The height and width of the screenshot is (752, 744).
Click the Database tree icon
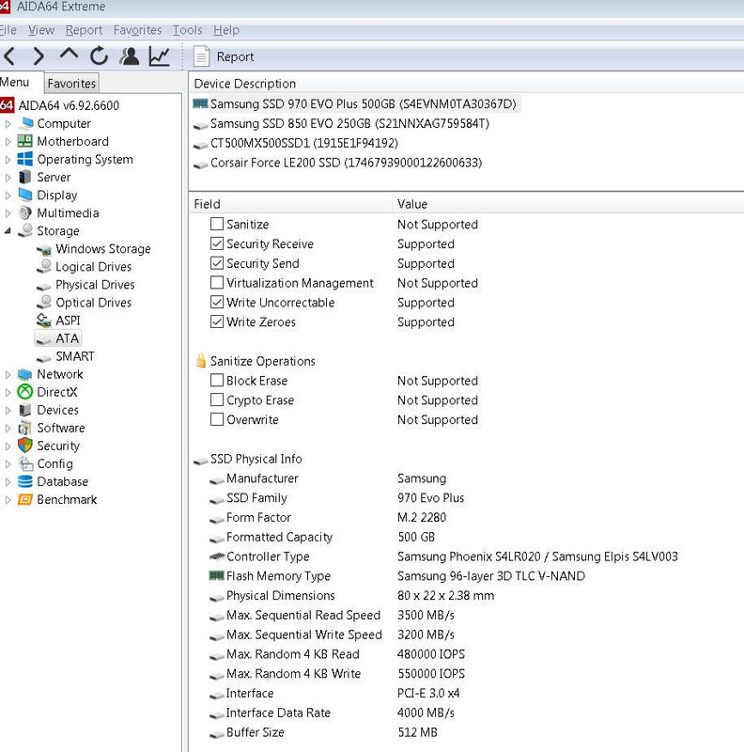[x=25, y=481]
